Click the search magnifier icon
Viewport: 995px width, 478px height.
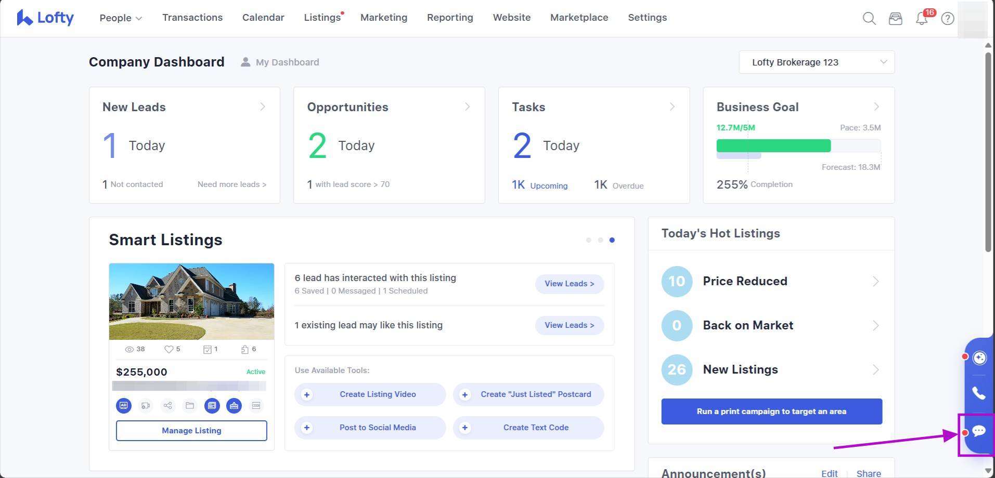(x=869, y=18)
